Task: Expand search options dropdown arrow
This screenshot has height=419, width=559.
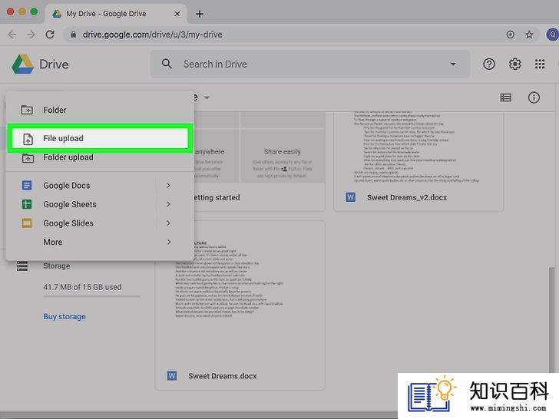Action: point(453,64)
